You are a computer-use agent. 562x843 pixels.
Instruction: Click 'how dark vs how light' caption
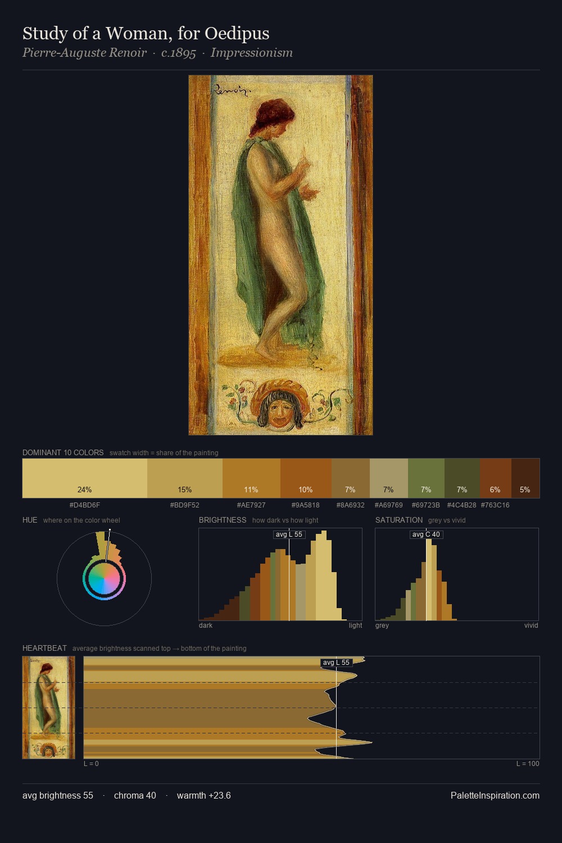pyautogui.click(x=285, y=520)
